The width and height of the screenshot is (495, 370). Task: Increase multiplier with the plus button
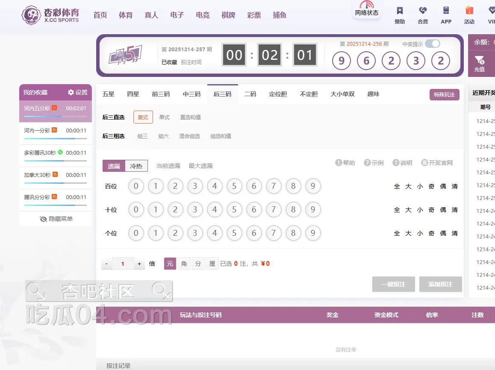tap(139, 264)
